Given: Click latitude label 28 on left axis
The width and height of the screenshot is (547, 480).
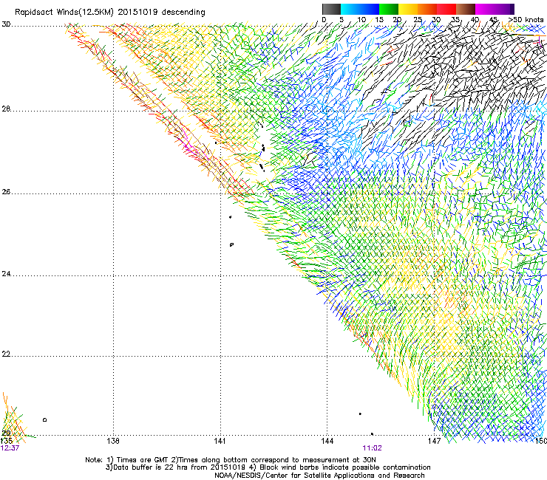Looking at the screenshot, I should (6, 109).
